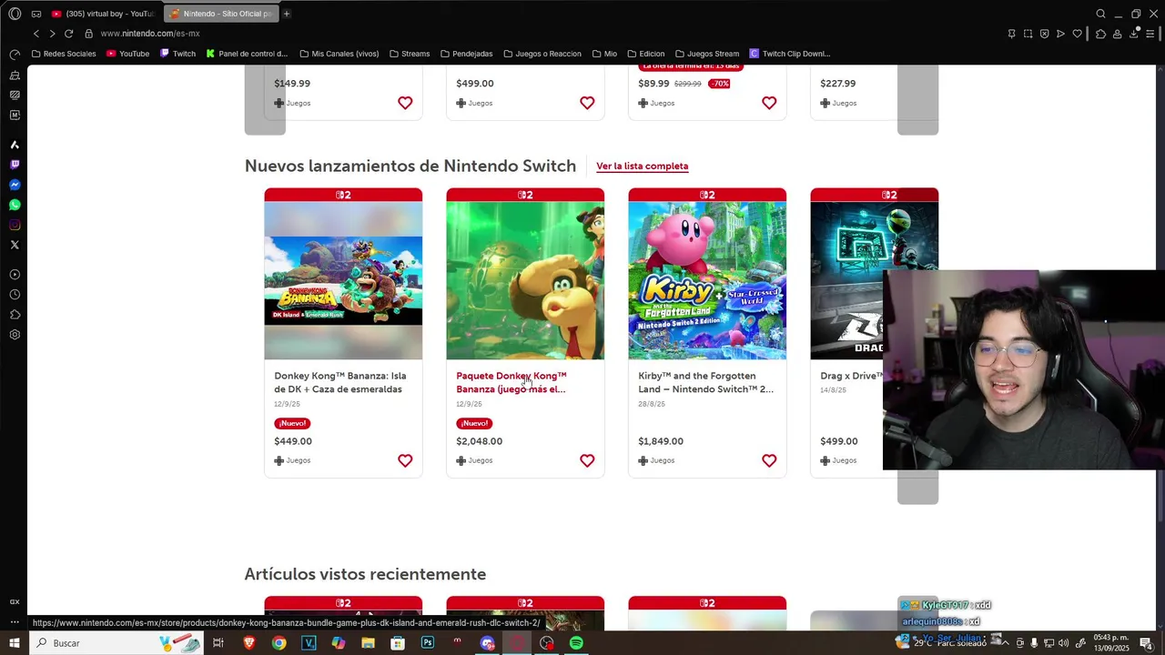1165x655 pixels.
Task: Toggle wishlist heart on top $499.00 card
Action: (x=587, y=104)
